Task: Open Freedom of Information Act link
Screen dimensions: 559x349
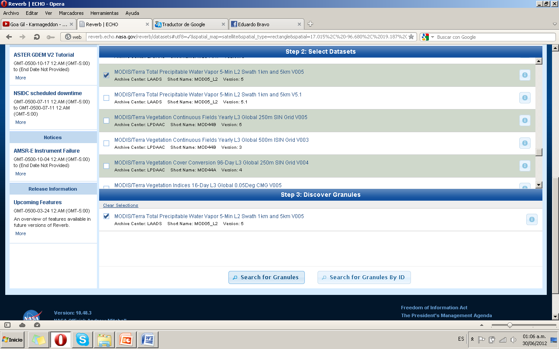Action: coord(434,308)
